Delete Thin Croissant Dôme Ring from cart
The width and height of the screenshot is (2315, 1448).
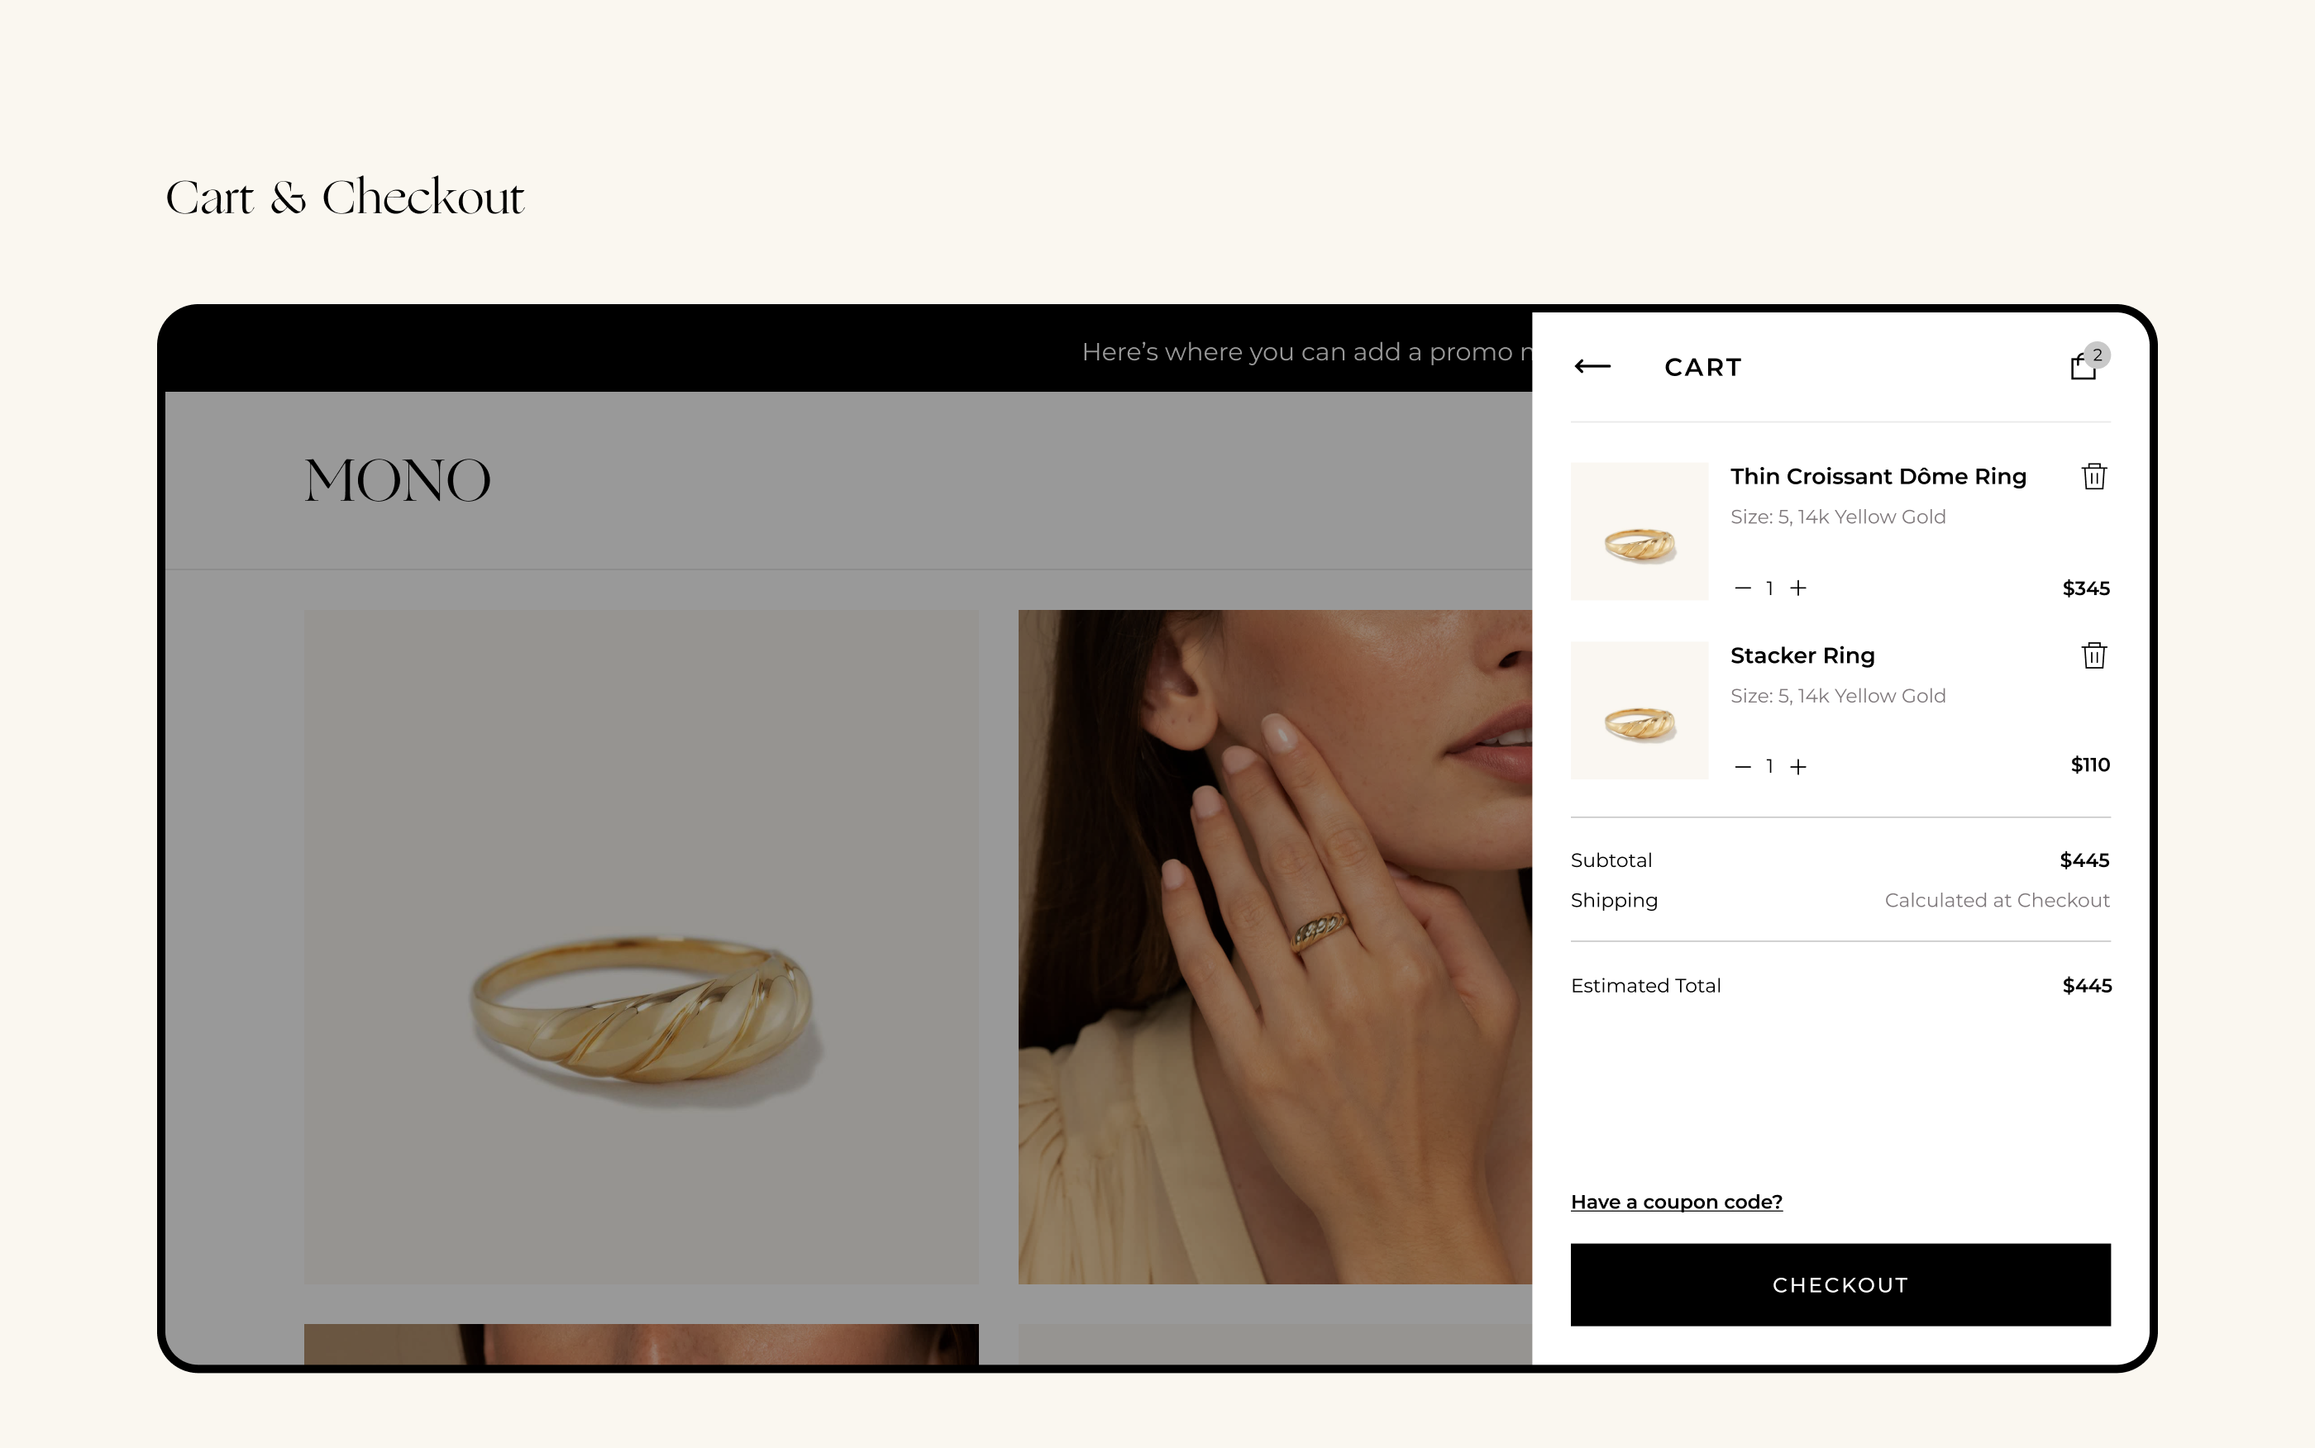coord(2093,477)
